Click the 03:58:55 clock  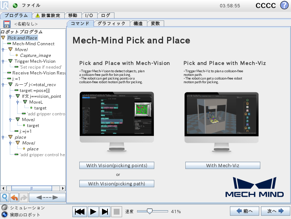pos(230,6)
